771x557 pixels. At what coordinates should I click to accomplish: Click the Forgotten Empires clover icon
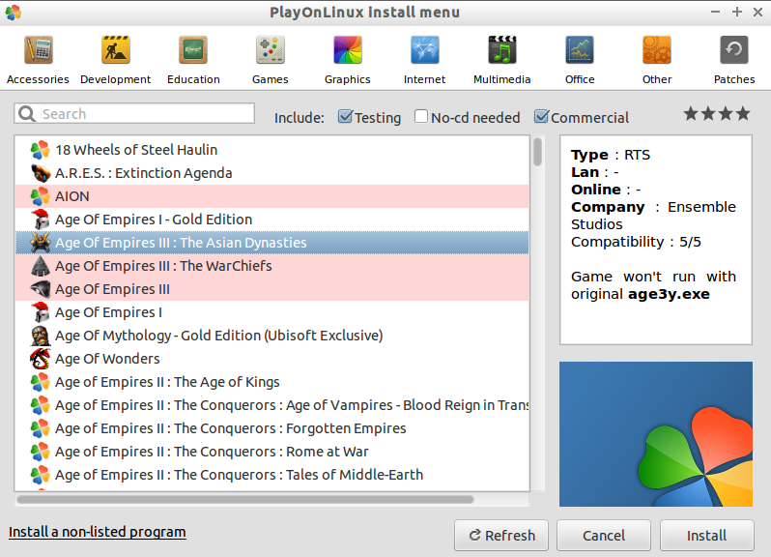point(41,428)
